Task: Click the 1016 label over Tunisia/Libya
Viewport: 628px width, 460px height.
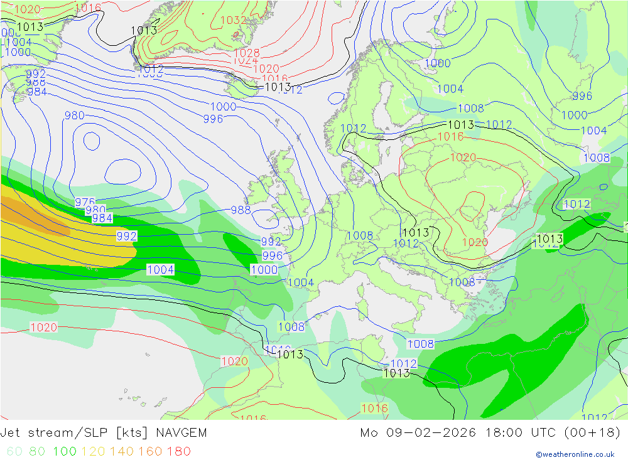Action: (374, 408)
